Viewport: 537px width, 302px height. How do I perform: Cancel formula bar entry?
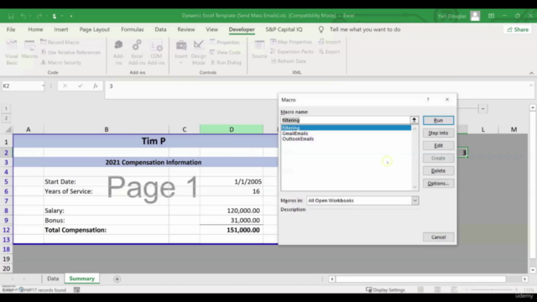[x=65, y=86]
